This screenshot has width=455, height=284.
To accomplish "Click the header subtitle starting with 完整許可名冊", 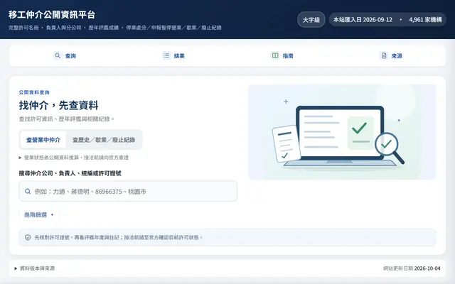I will [x=115, y=28].
